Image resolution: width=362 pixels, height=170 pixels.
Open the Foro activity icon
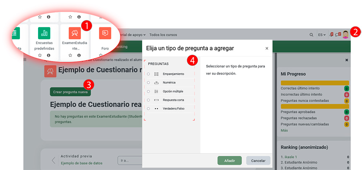[105, 33]
